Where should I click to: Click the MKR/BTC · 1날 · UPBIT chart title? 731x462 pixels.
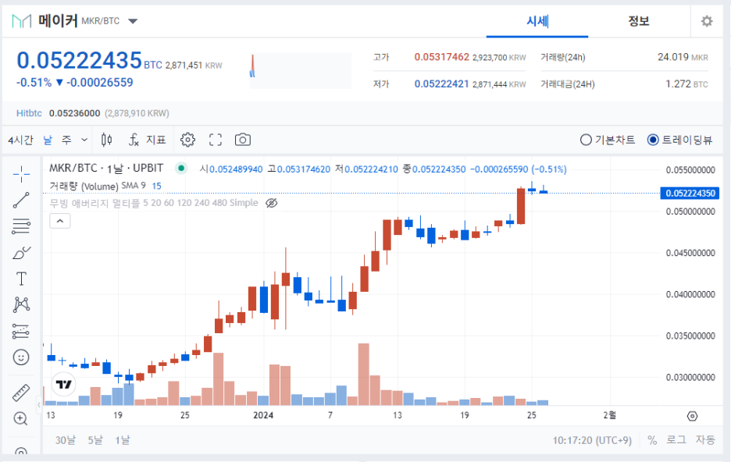click(x=106, y=168)
